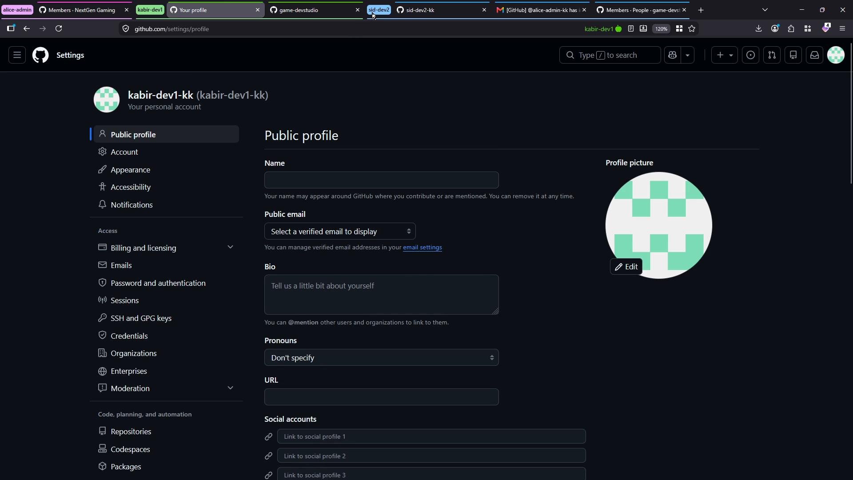Click the site security shield icon
The width and height of the screenshot is (853, 480).
click(x=126, y=29)
